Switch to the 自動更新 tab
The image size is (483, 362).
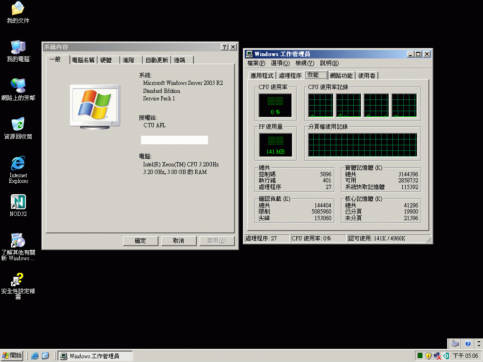pos(157,60)
